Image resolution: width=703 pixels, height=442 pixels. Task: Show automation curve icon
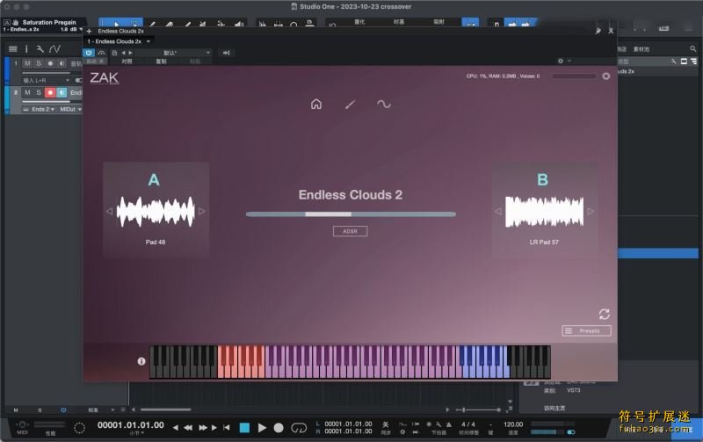tap(54, 49)
